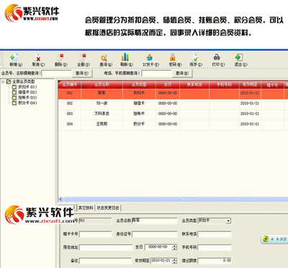Click 查询 button next to phone search
This screenshot has height=268, width=288.
pos(182,73)
